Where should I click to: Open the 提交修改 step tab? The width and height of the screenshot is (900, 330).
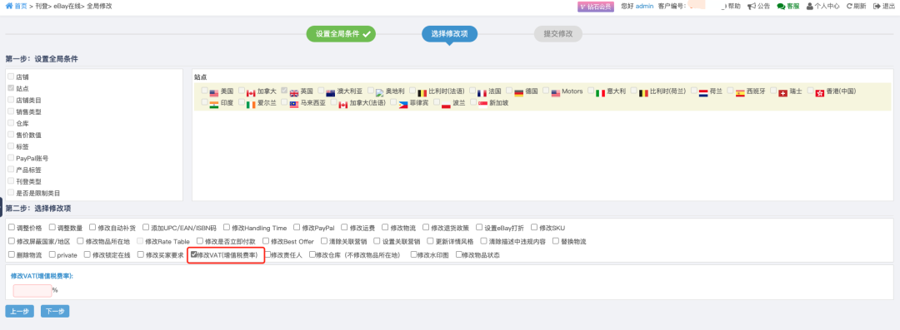point(557,34)
